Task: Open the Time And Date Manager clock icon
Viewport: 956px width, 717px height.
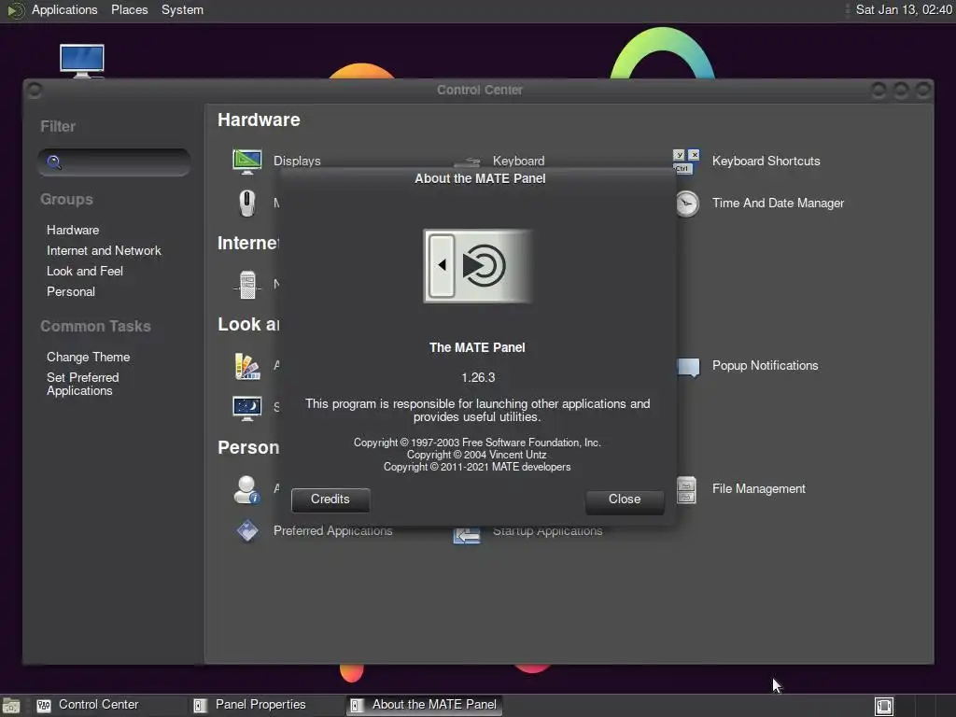Action: (x=687, y=204)
